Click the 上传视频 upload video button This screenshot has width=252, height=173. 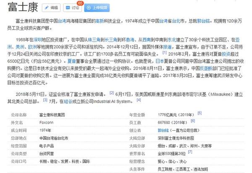(x=97, y=8)
